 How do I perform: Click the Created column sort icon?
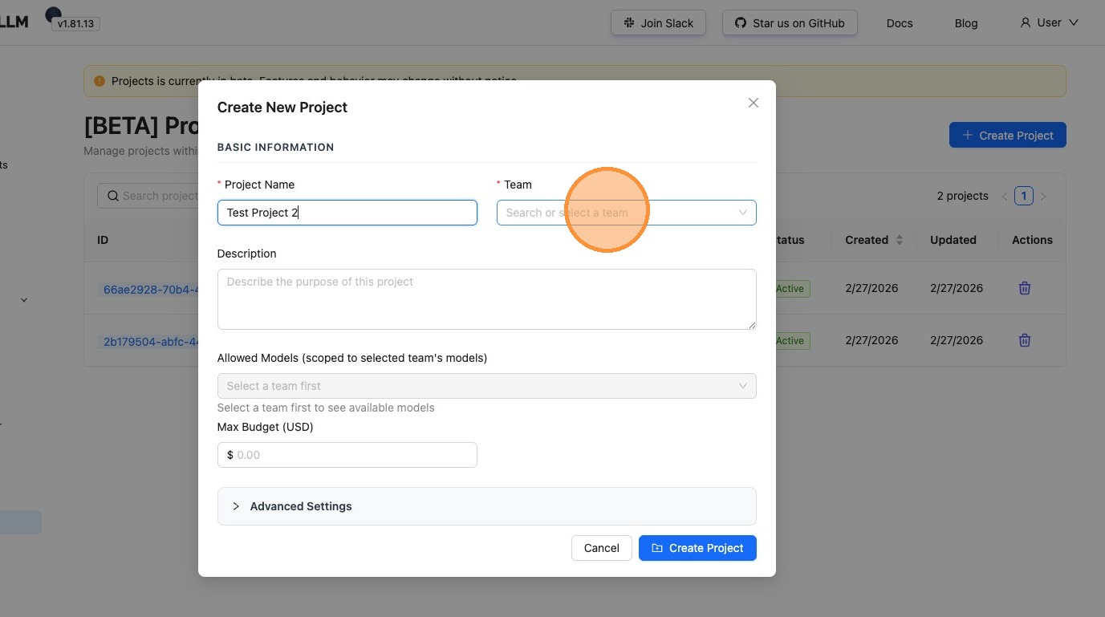pos(900,240)
